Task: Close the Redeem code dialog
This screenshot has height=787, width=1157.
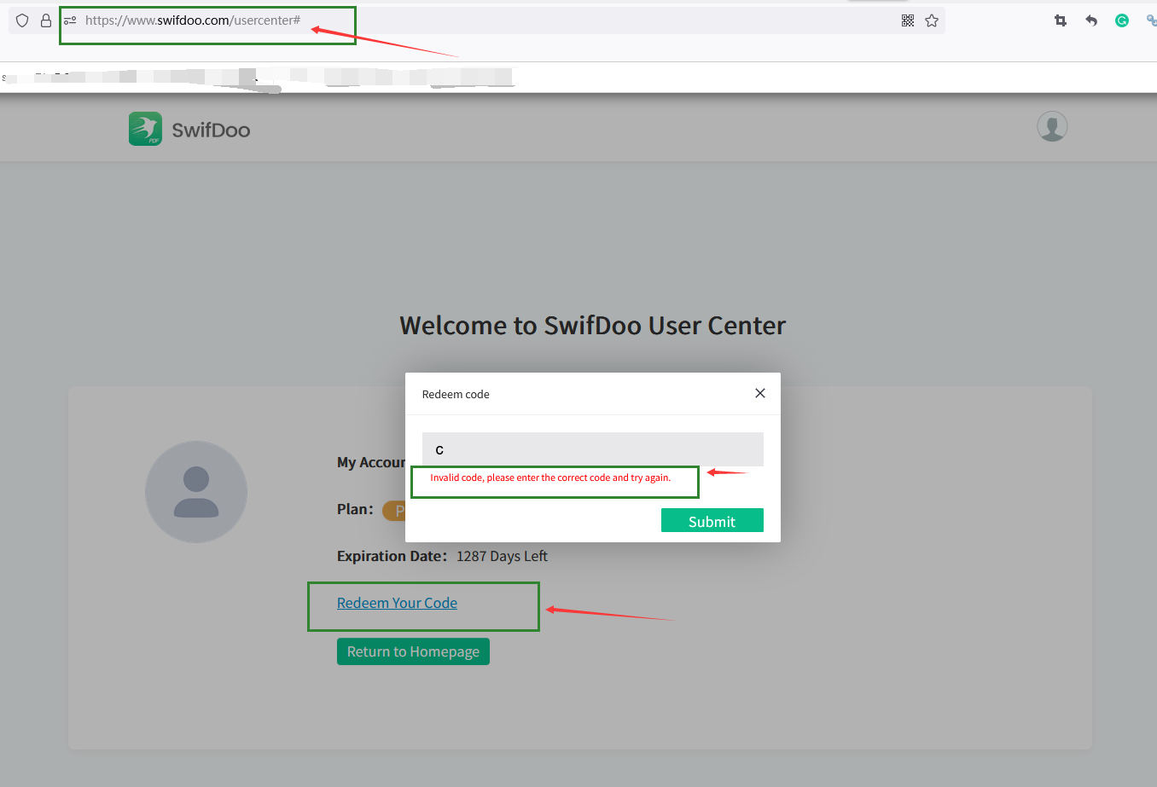Action: tap(760, 393)
